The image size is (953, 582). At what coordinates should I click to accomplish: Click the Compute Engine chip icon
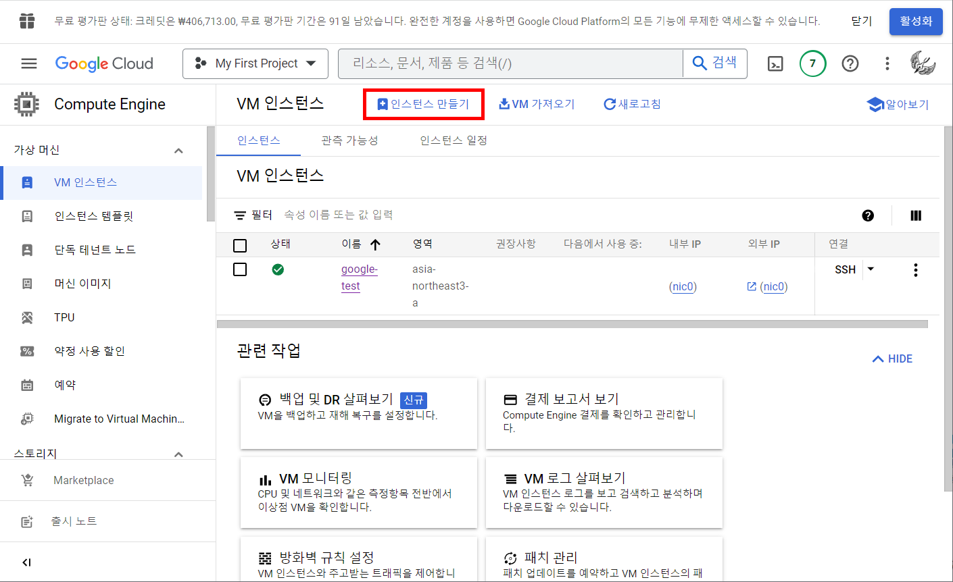(26, 104)
